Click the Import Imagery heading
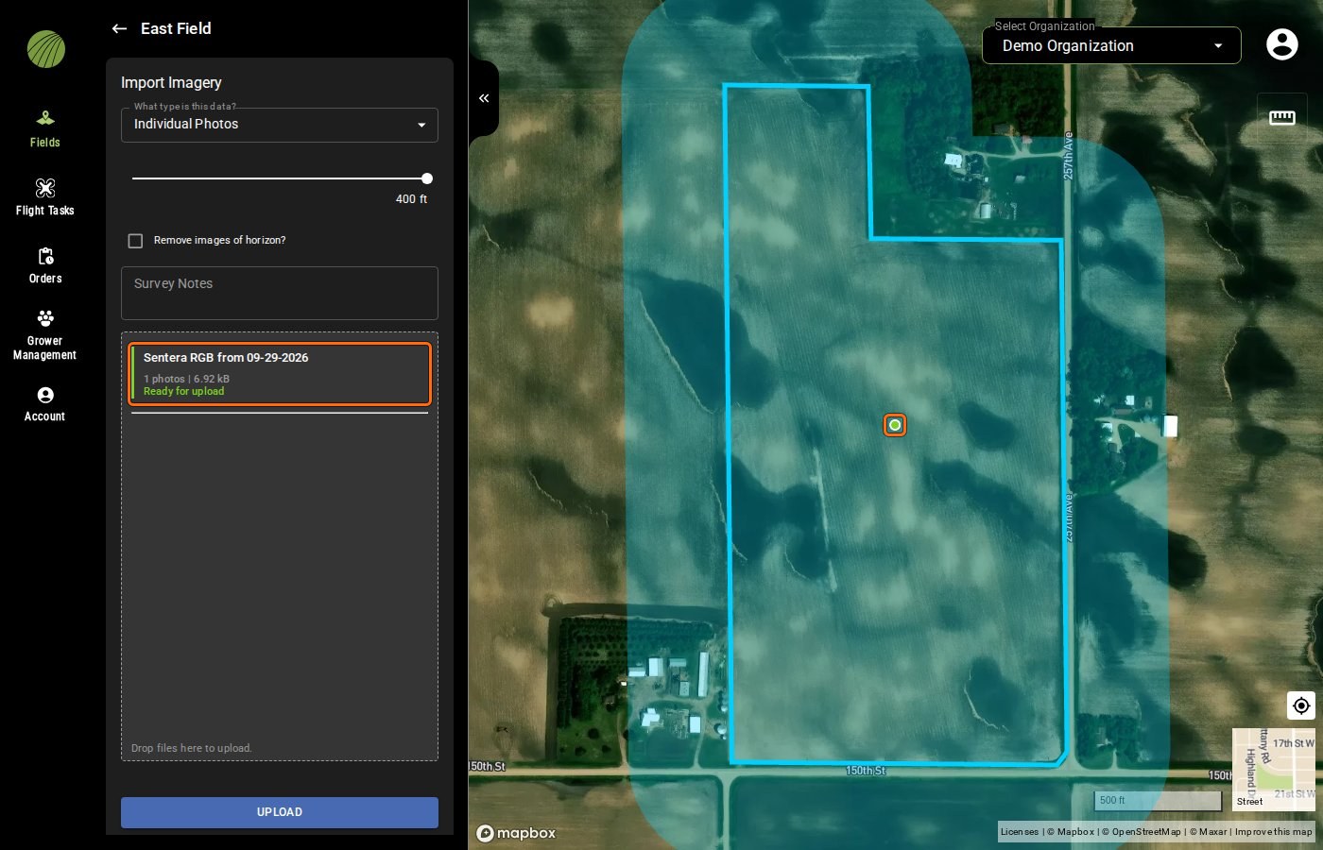Viewport: 1323px width, 850px height. (171, 83)
